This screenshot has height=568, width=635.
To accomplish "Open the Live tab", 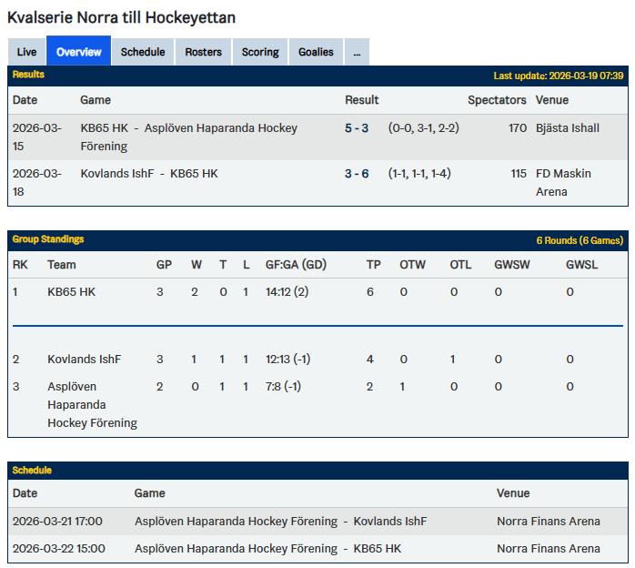I will tap(26, 52).
